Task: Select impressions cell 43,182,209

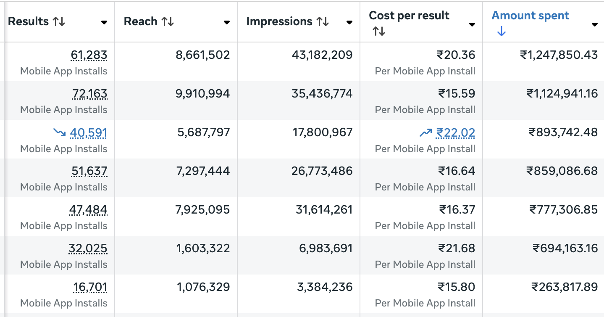Action: tap(322, 55)
